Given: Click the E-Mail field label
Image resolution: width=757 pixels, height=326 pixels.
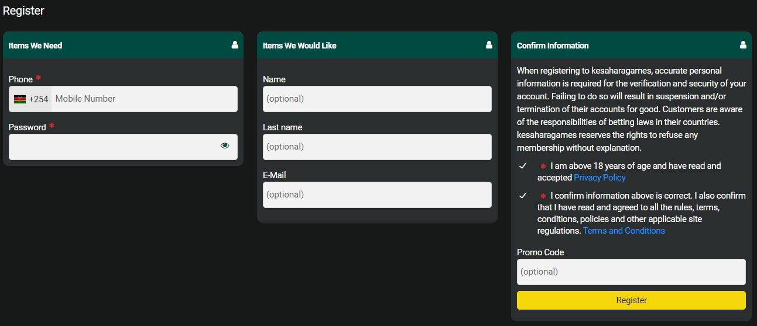Looking at the screenshot, I should point(275,175).
